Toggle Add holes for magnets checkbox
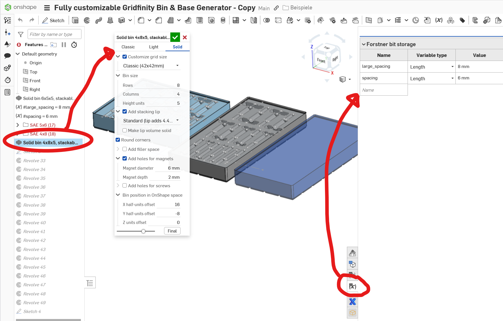 pos(125,159)
